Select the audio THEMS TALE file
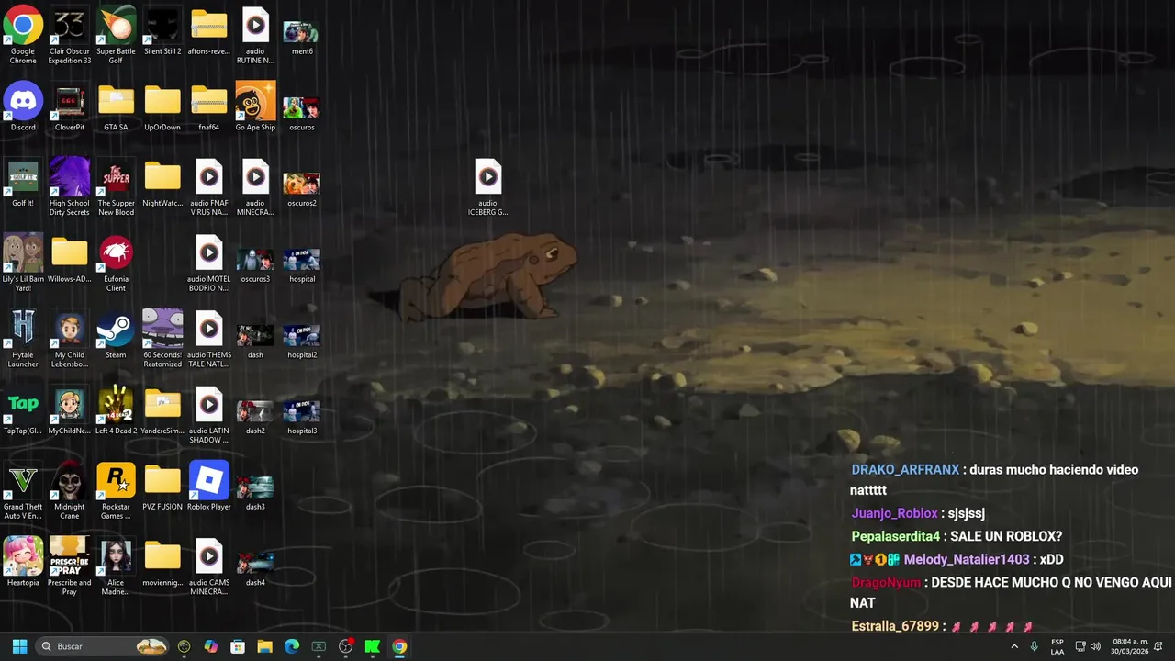 coord(208,340)
